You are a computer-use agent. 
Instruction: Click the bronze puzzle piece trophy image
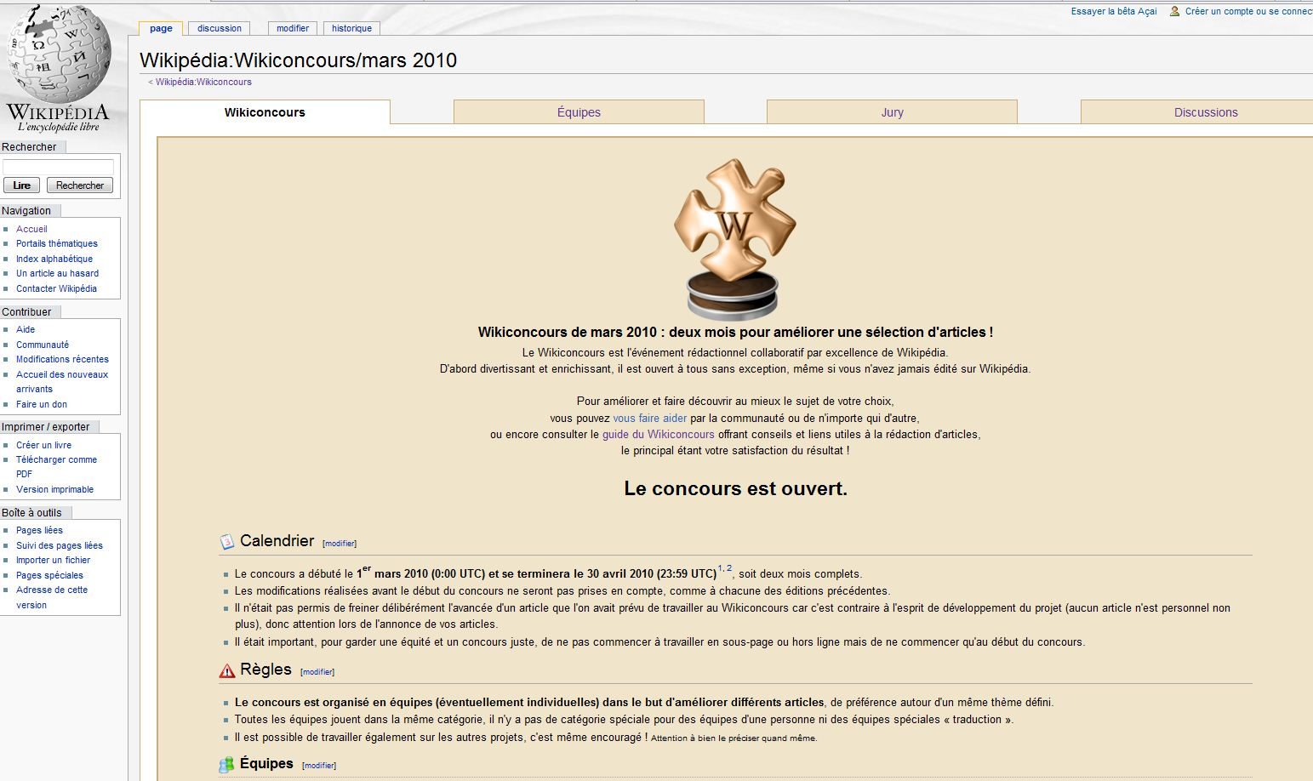pyautogui.click(x=734, y=238)
